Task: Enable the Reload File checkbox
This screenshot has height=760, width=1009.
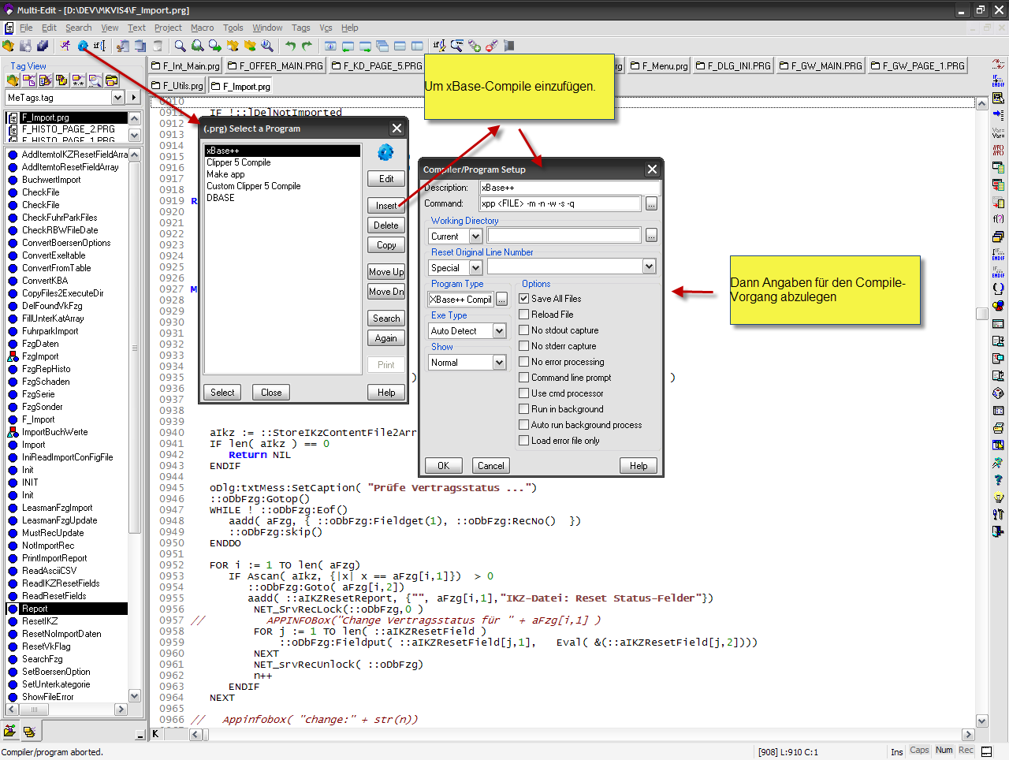Action: (523, 315)
